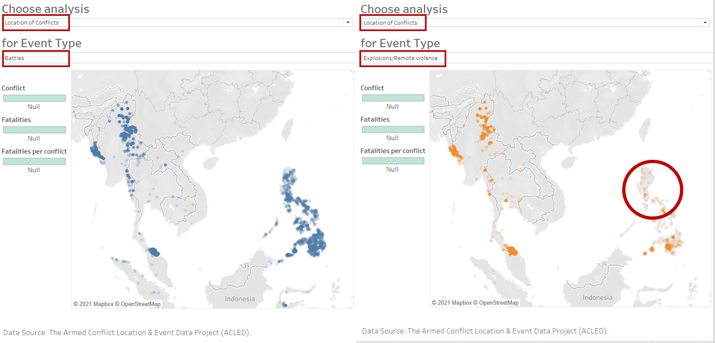Open the OpenStreetMap link on the Explosions map

499,302
